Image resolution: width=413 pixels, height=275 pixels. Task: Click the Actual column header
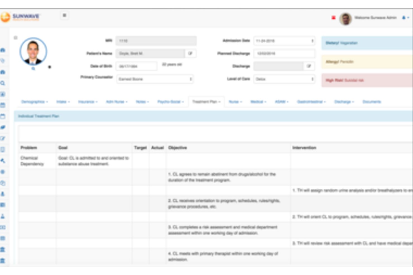coord(157,148)
